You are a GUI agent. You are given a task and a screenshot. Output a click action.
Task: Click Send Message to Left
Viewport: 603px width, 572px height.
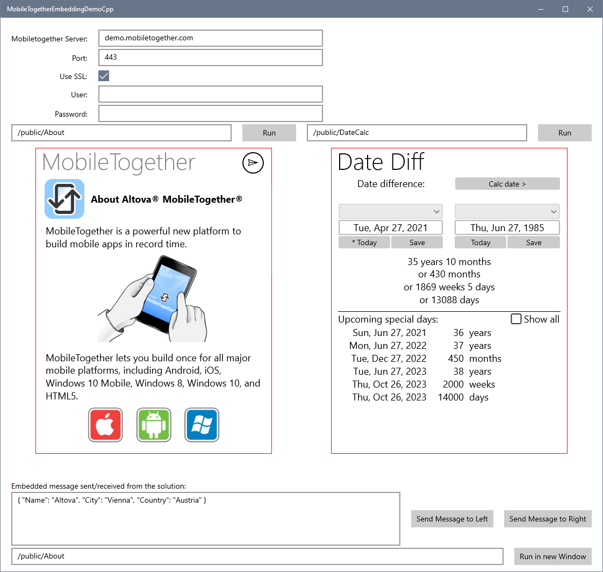tap(452, 519)
